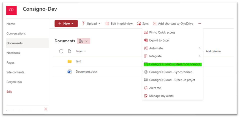Select Pin to Quick access menu item
240x118 pixels.
(172, 32)
